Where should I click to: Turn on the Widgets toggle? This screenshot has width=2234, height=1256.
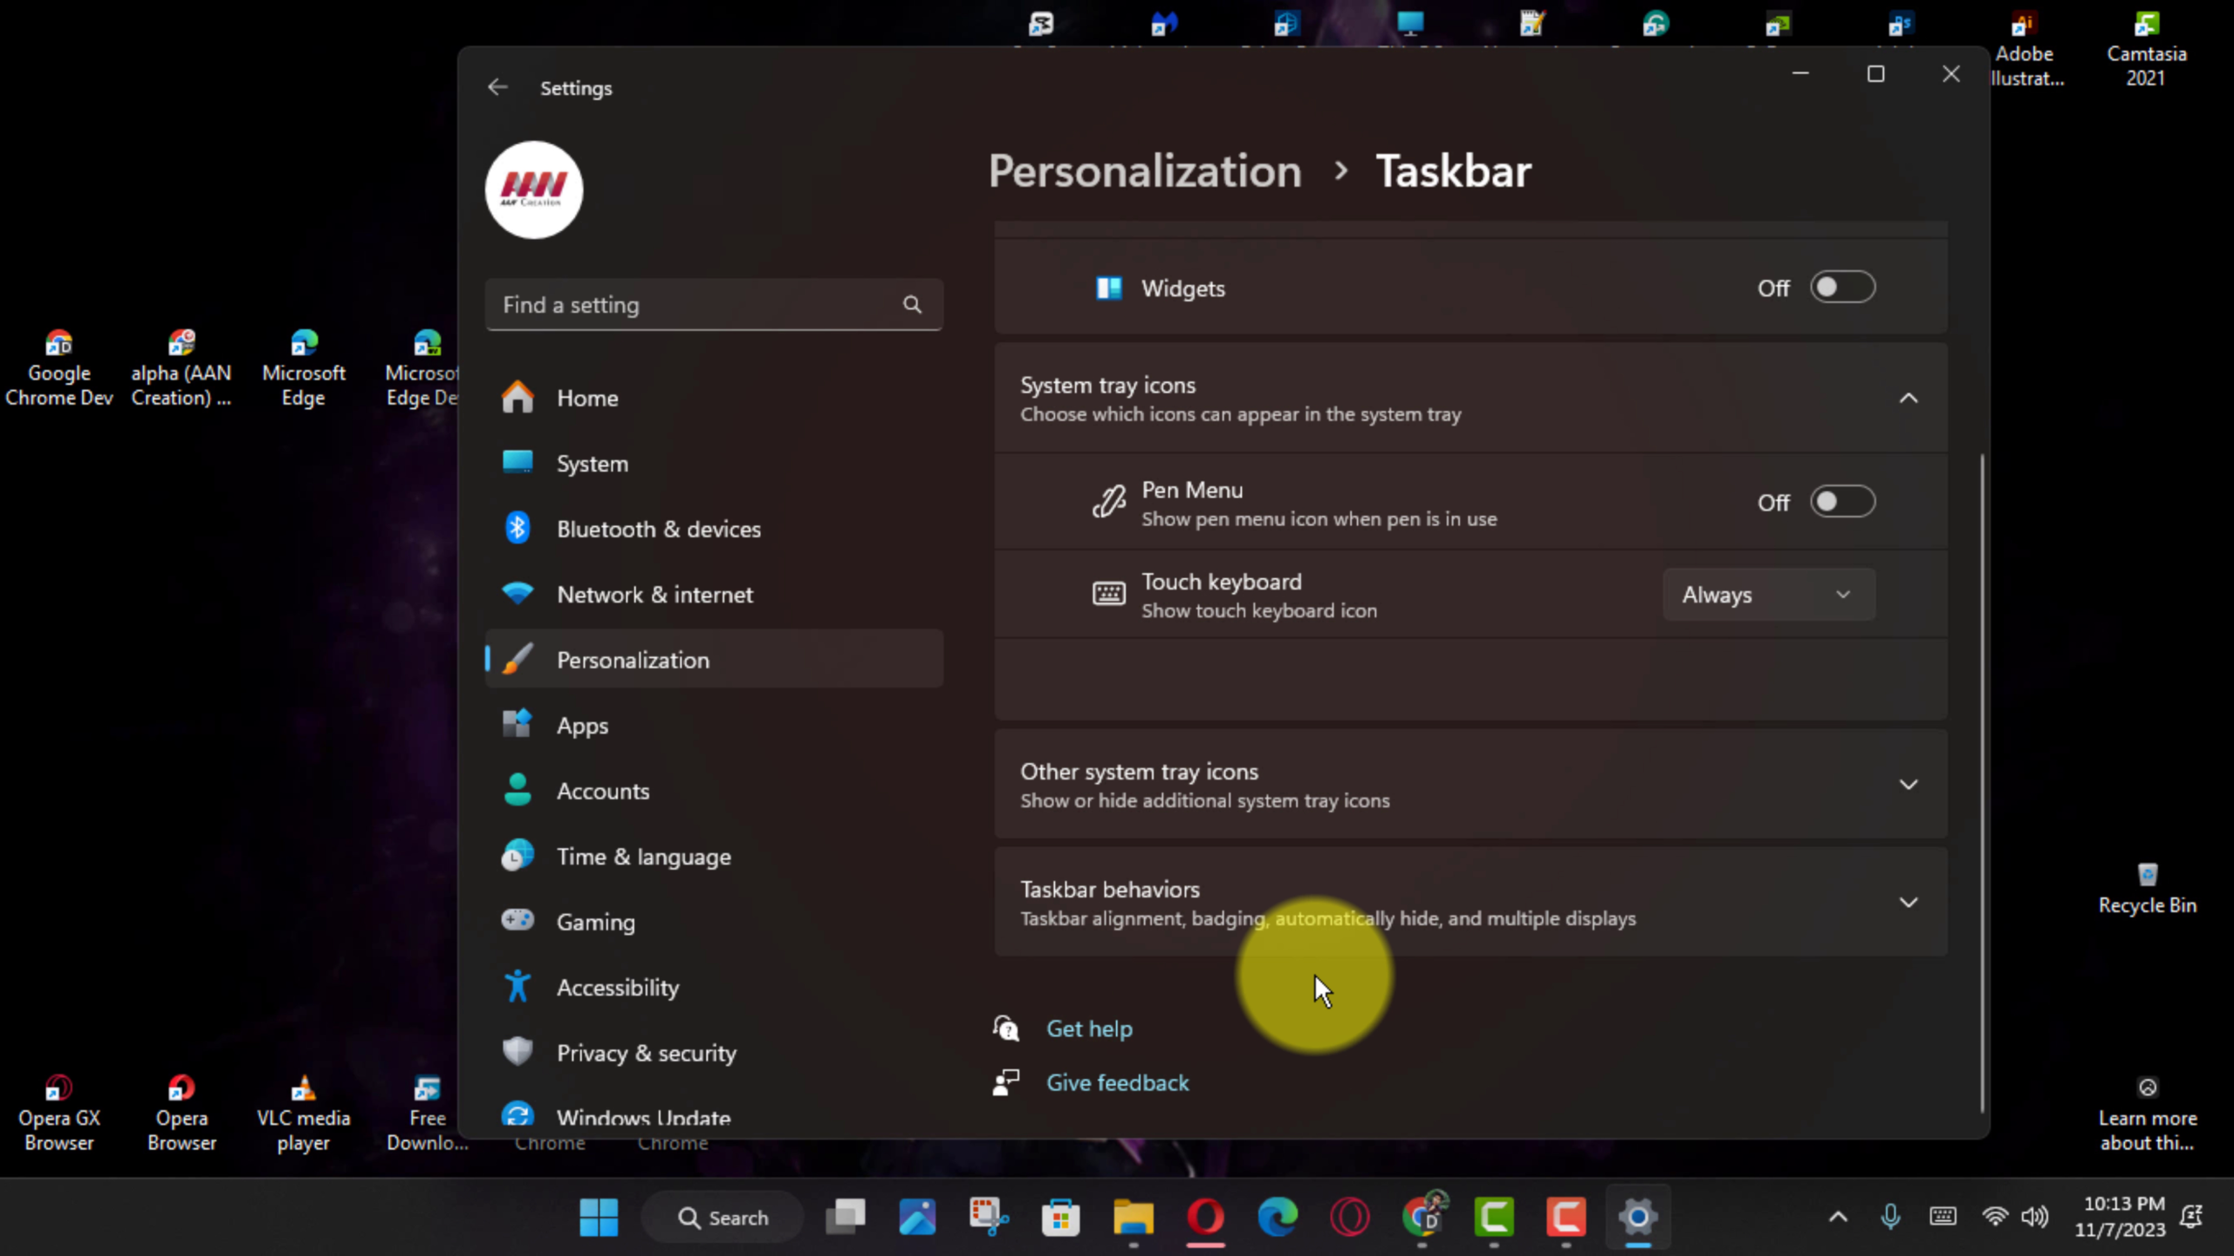point(1841,288)
